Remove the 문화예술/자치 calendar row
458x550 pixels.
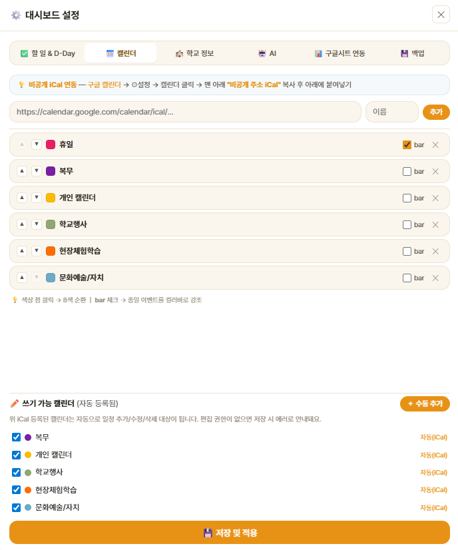[x=435, y=278]
